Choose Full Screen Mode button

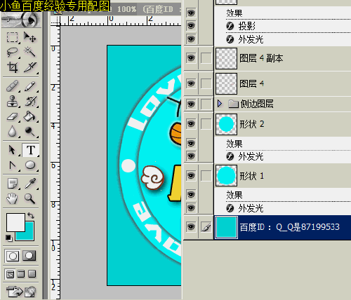coord(32,274)
